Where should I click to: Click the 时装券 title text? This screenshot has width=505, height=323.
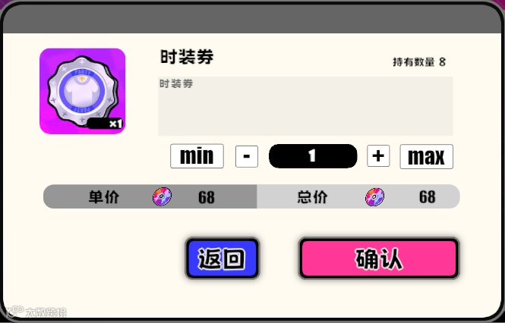pyautogui.click(x=187, y=58)
